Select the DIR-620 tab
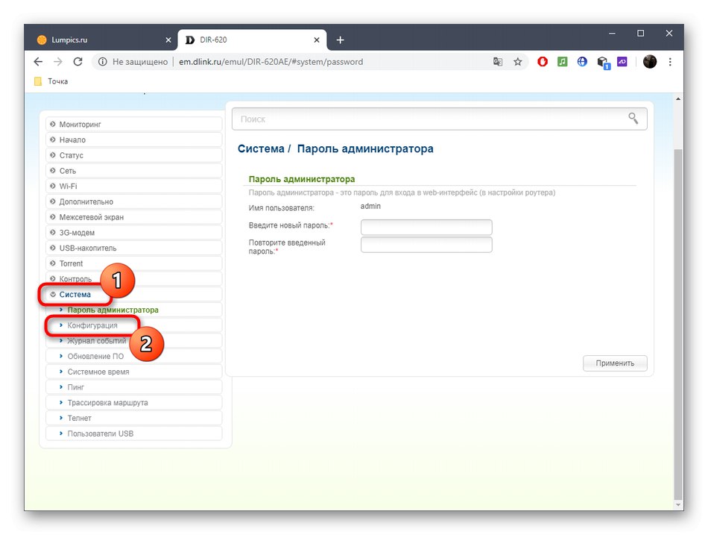 click(252, 40)
